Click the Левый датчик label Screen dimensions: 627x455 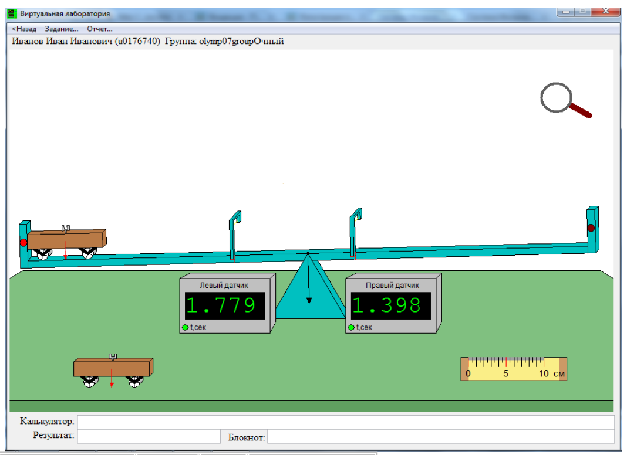[x=224, y=285]
